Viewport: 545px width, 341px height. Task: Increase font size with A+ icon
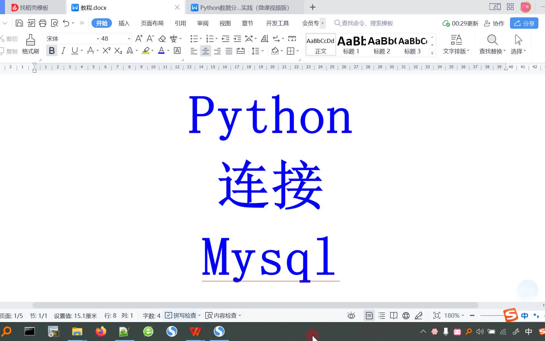(139, 39)
